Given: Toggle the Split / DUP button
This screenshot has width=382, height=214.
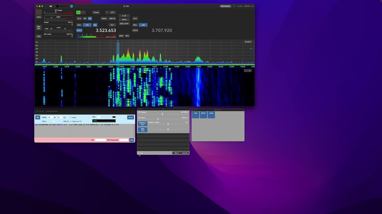Looking at the screenshot, I should pos(124,23).
